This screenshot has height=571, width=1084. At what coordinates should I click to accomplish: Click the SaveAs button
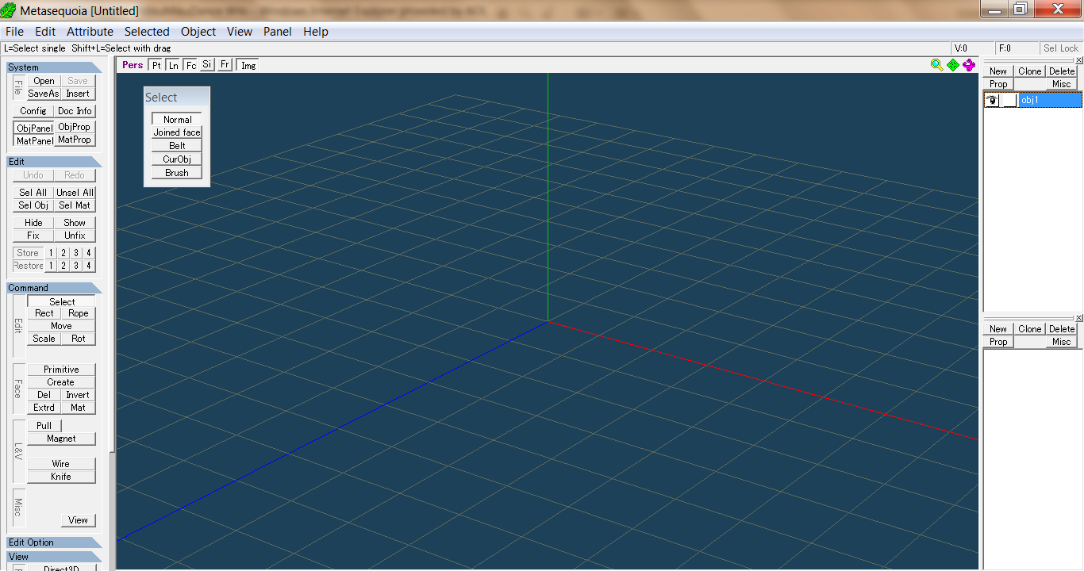coord(44,94)
